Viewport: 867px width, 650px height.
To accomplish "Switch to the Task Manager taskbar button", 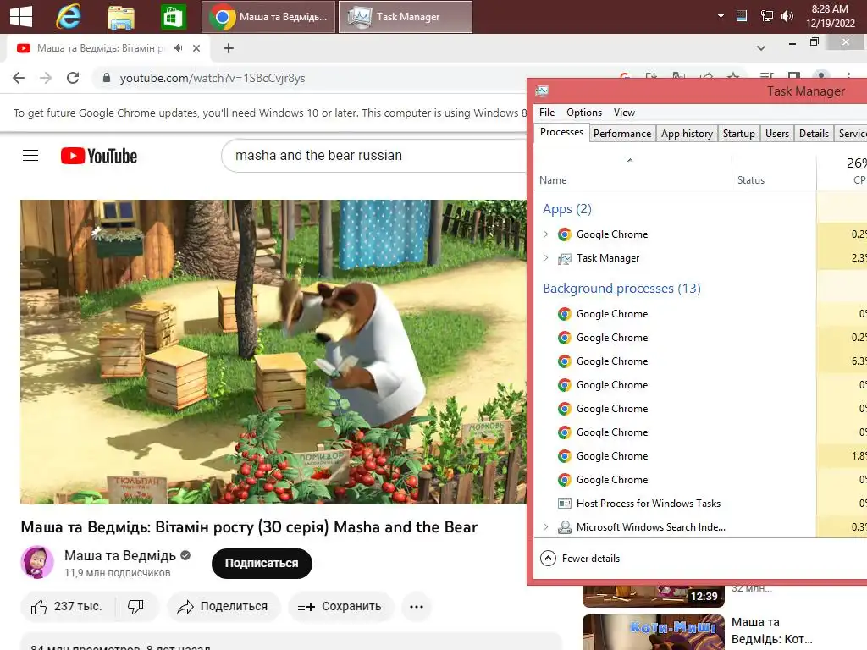I will tap(406, 17).
